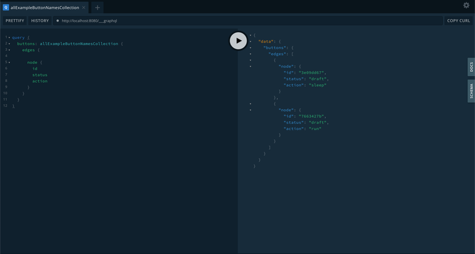This screenshot has height=254, width=475.
Task: Collapse the "data" object in the response
Action: (x=250, y=42)
